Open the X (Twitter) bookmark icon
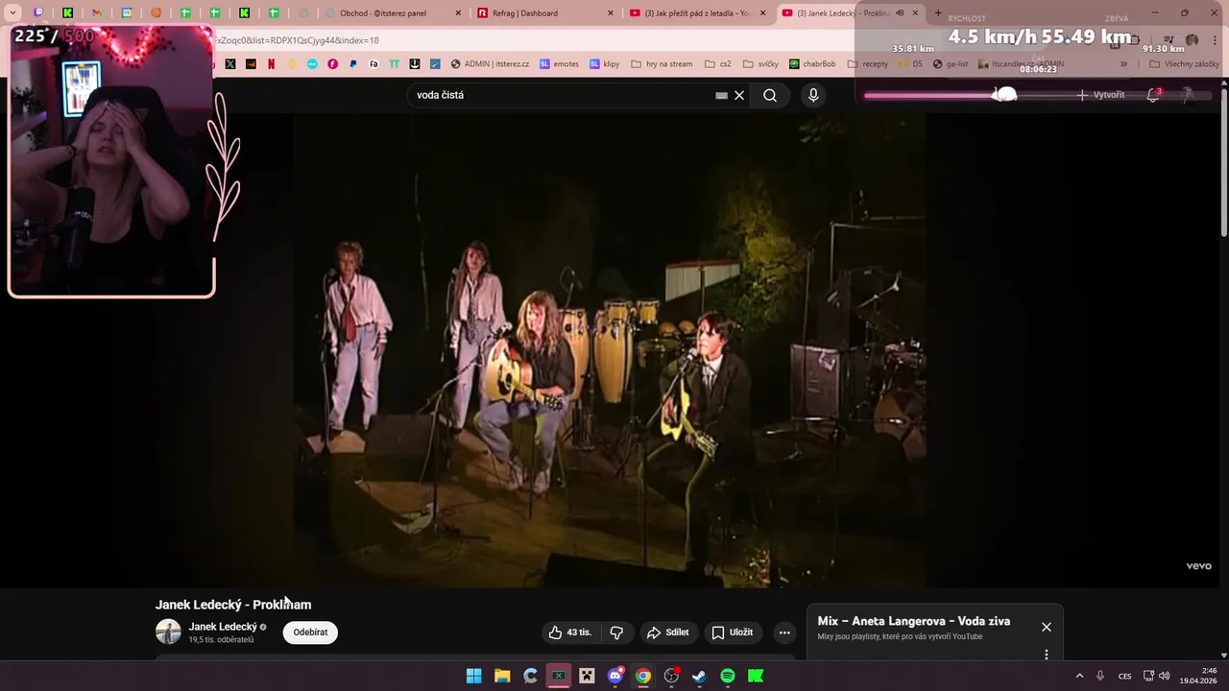The image size is (1229, 691). click(230, 64)
